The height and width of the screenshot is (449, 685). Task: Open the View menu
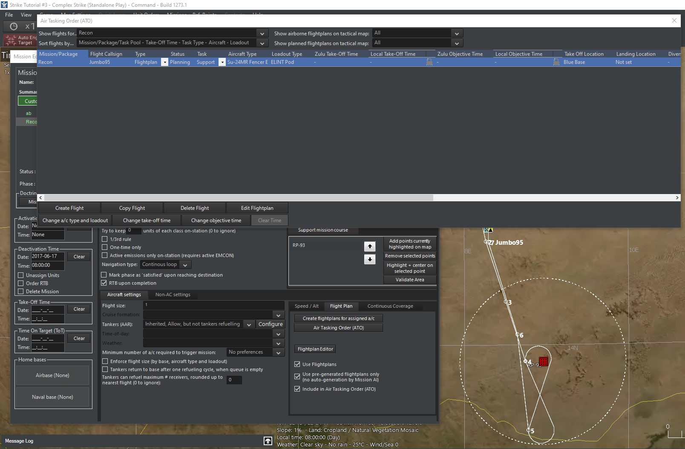[26, 14]
